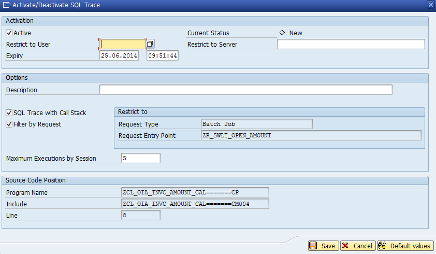Click the Restrict to User label
Viewport: 436px width, 254px height.
(28, 44)
